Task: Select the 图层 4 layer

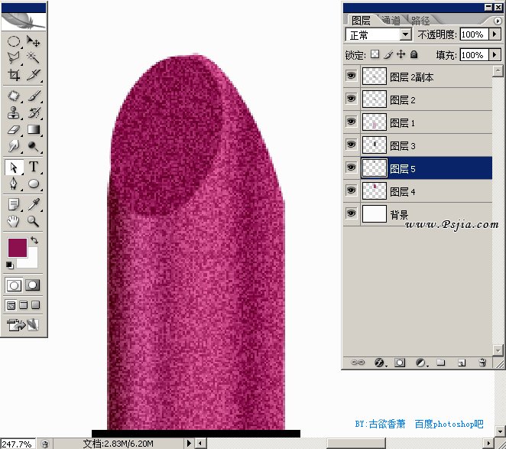Action: coord(403,191)
